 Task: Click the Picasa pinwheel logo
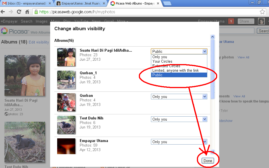click(x=4, y=31)
